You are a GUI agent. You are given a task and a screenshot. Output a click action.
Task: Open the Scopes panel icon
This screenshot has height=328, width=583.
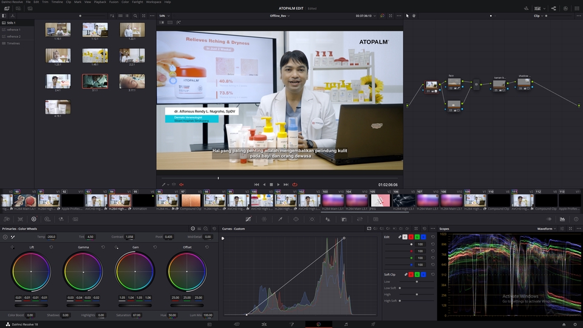point(562,219)
